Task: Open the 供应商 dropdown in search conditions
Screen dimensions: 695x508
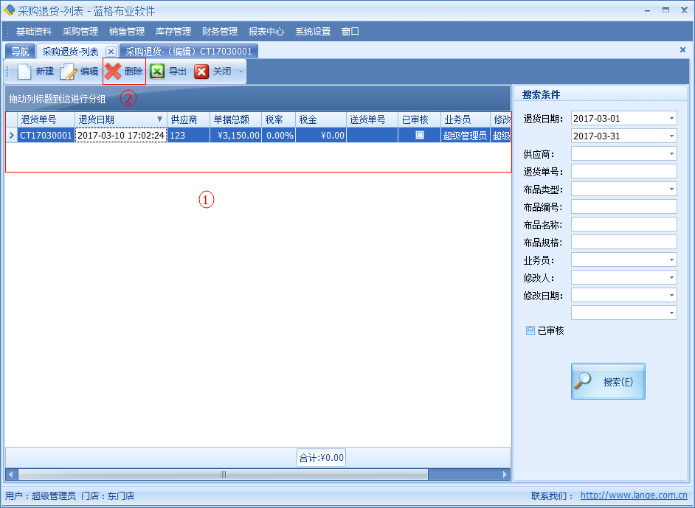Action: [671, 154]
